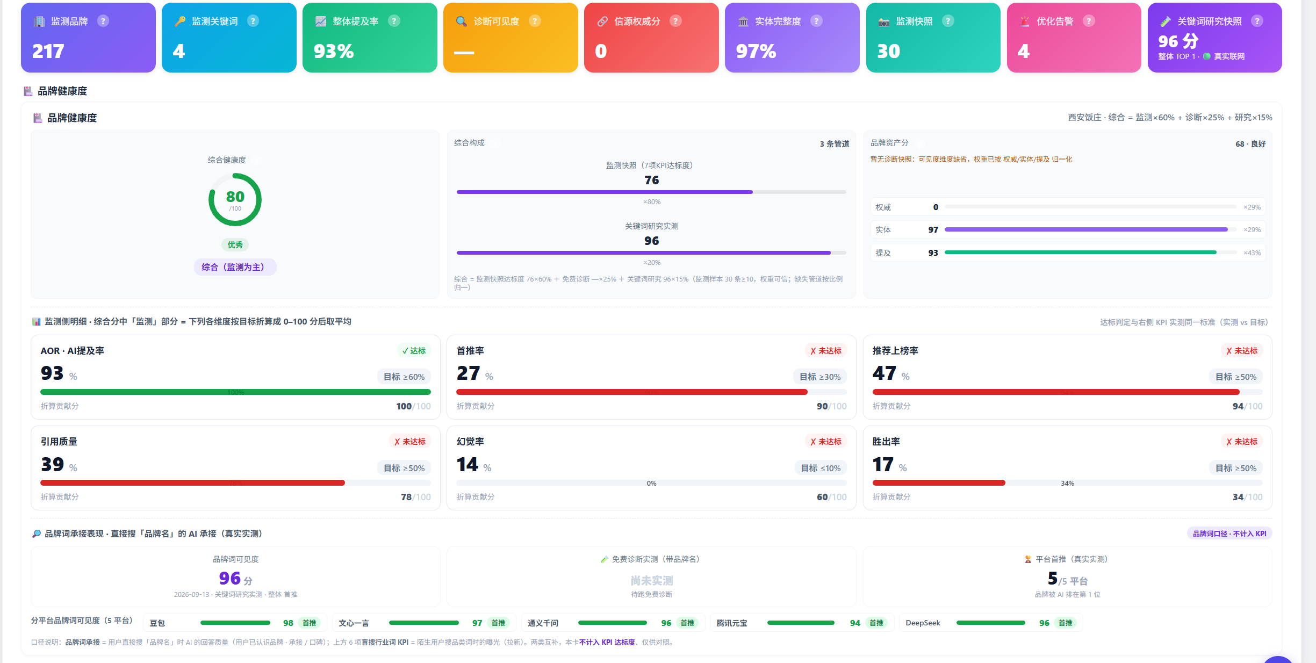The height and width of the screenshot is (663, 1316).
Task: Click the key icon on 监测关键词 card
Action: pos(180,21)
